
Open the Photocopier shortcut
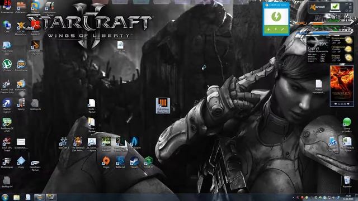(7, 162)
